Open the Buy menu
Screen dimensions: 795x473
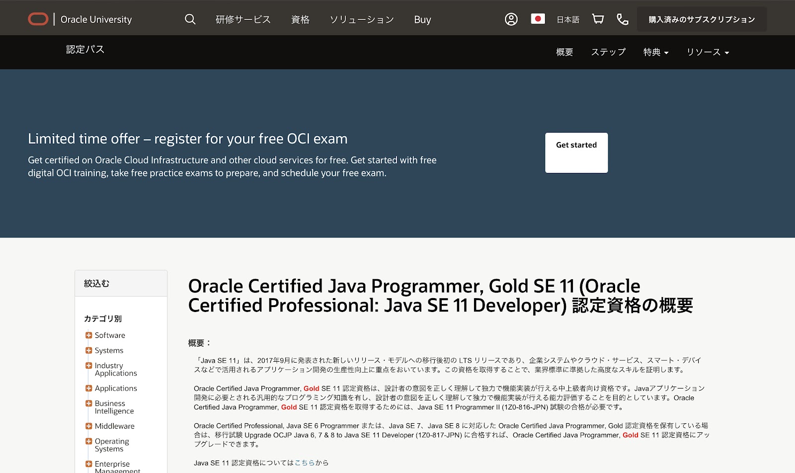[x=422, y=19]
